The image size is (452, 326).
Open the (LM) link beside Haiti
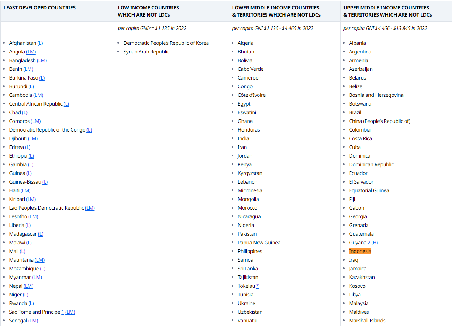click(25, 190)
